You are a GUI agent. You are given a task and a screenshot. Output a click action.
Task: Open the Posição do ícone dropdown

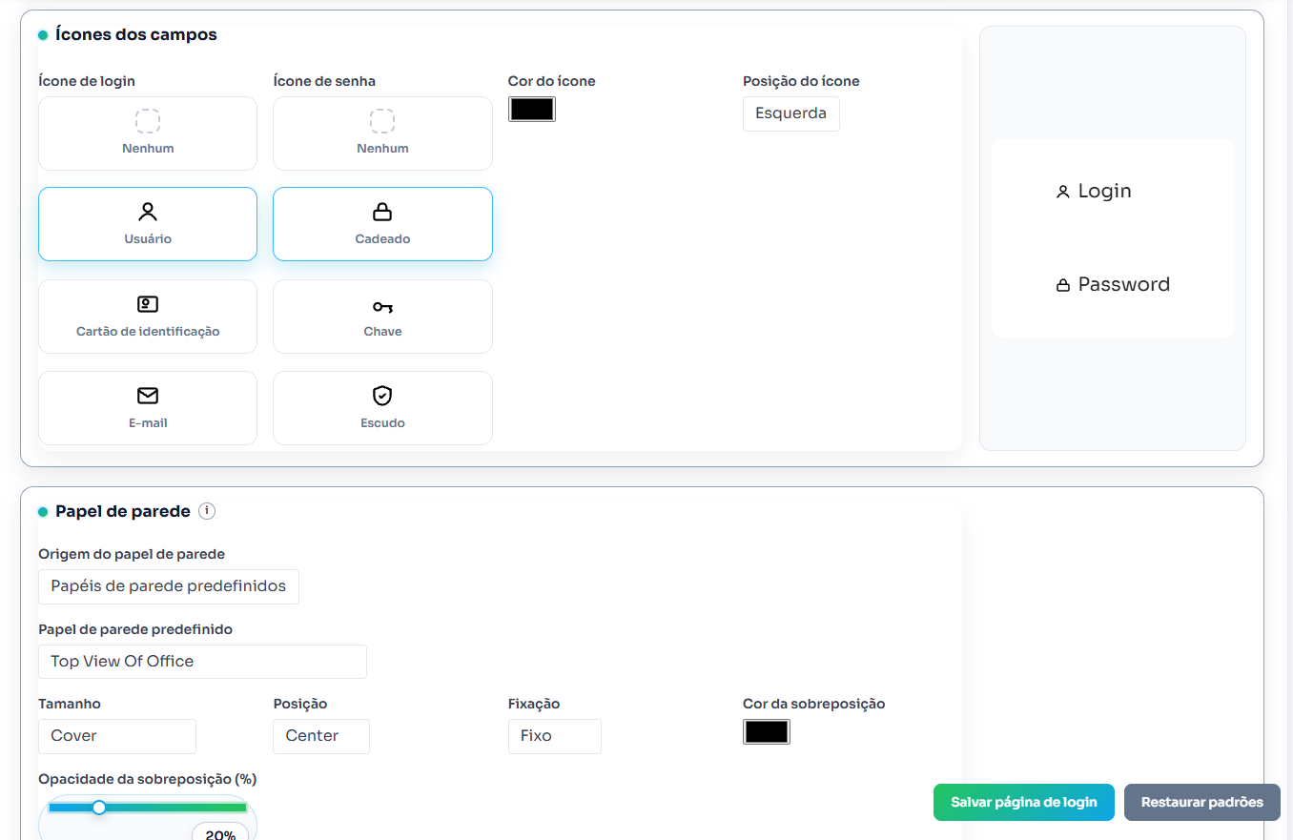pos(790,113)
